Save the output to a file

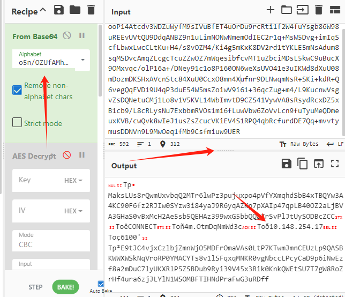click(287, 164)
